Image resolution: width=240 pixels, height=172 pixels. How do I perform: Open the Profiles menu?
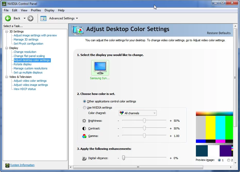36,10
